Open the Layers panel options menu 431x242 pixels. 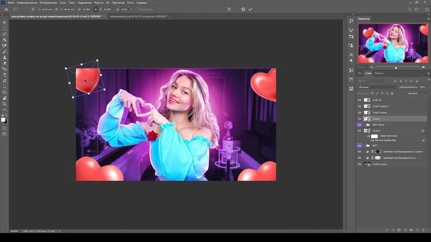click(428, 73)
